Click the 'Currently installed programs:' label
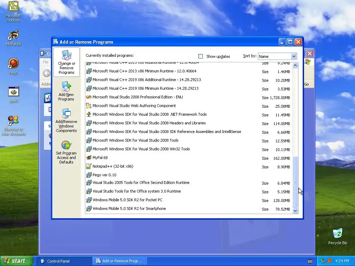 click(x=110, y=55)
